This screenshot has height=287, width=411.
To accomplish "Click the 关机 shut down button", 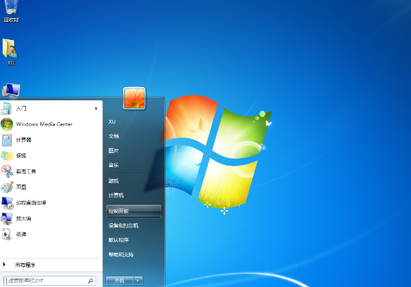I will (120, 281).
